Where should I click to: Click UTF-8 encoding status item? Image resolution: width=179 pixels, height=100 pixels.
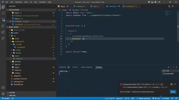click(x=127, y=98)
